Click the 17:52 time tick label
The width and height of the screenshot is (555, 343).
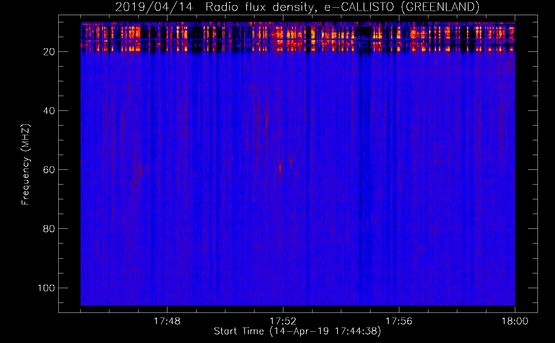[x=283, y=321]
